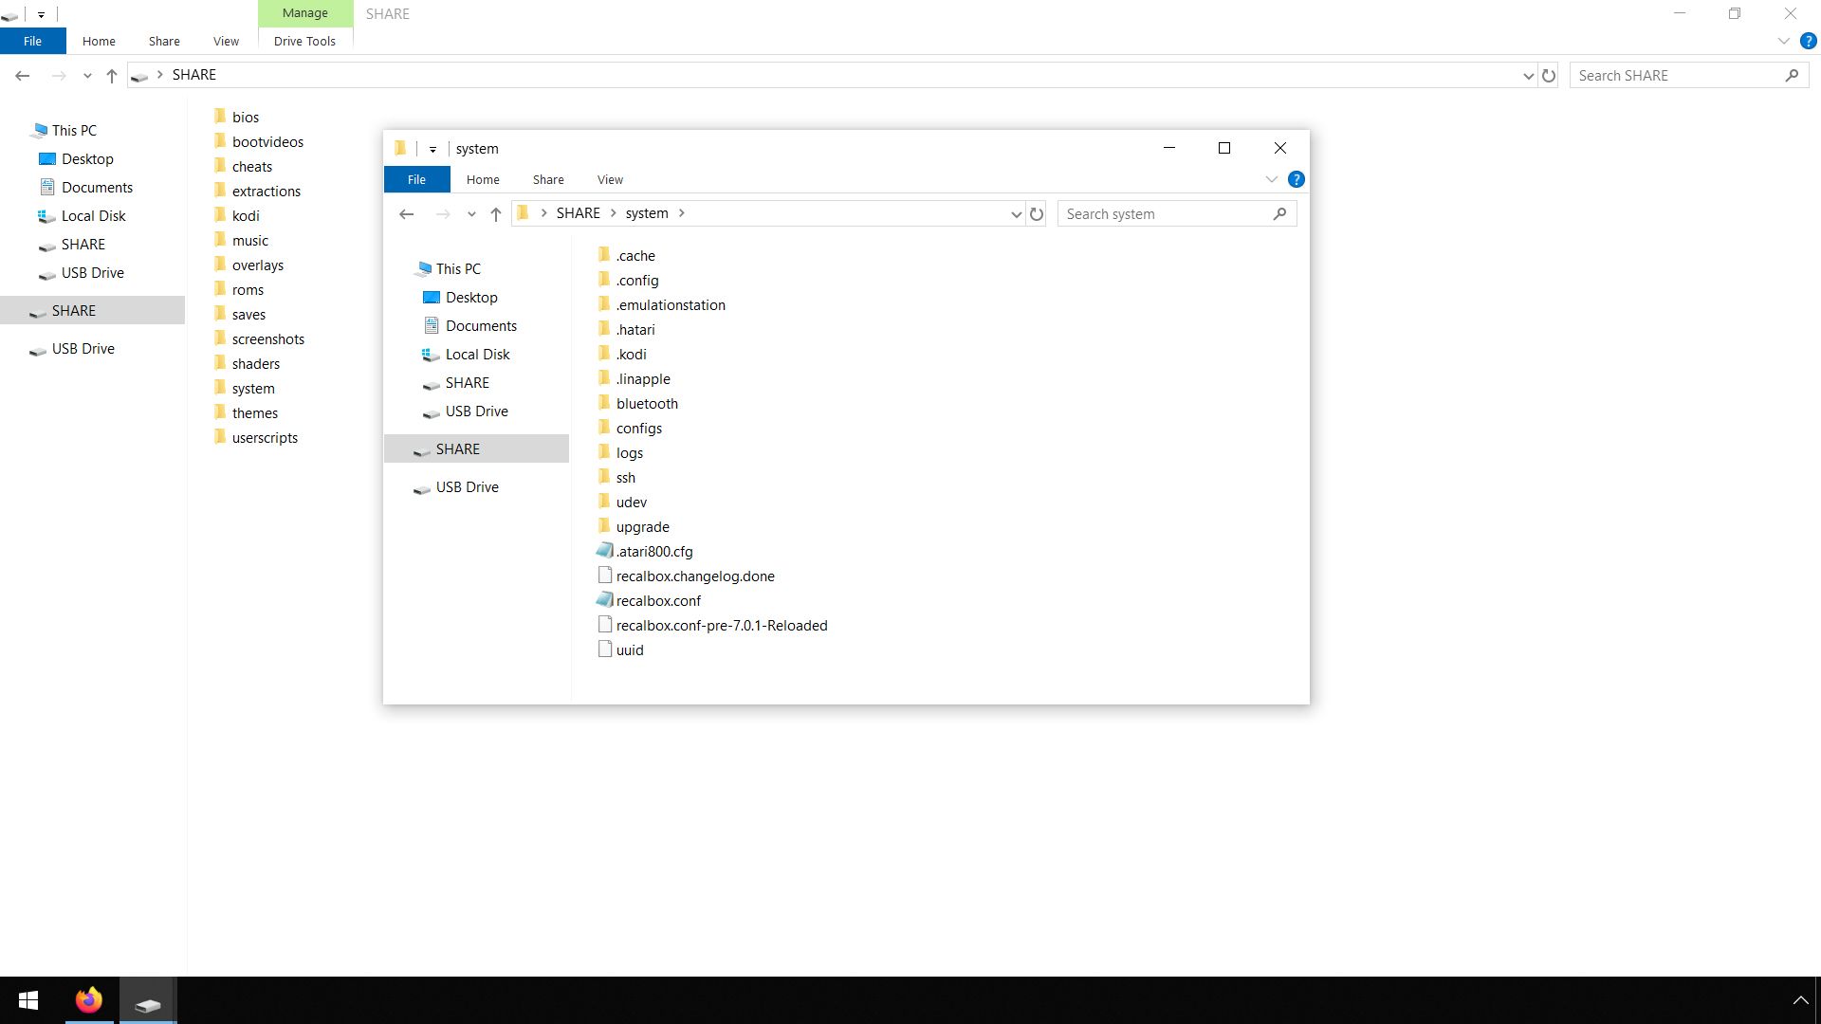Select the uuid file icon

pos(605,649)
